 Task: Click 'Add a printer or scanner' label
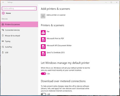(x=56, y=15)
